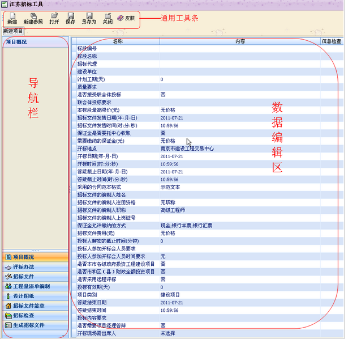Click 否 for 保证金是否委托中心收取

[163, 133]
